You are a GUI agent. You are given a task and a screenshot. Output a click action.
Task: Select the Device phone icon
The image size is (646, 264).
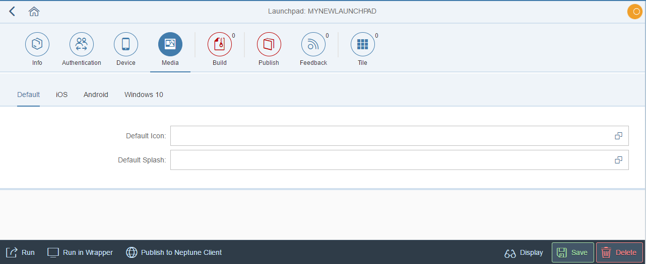[126, 44]
